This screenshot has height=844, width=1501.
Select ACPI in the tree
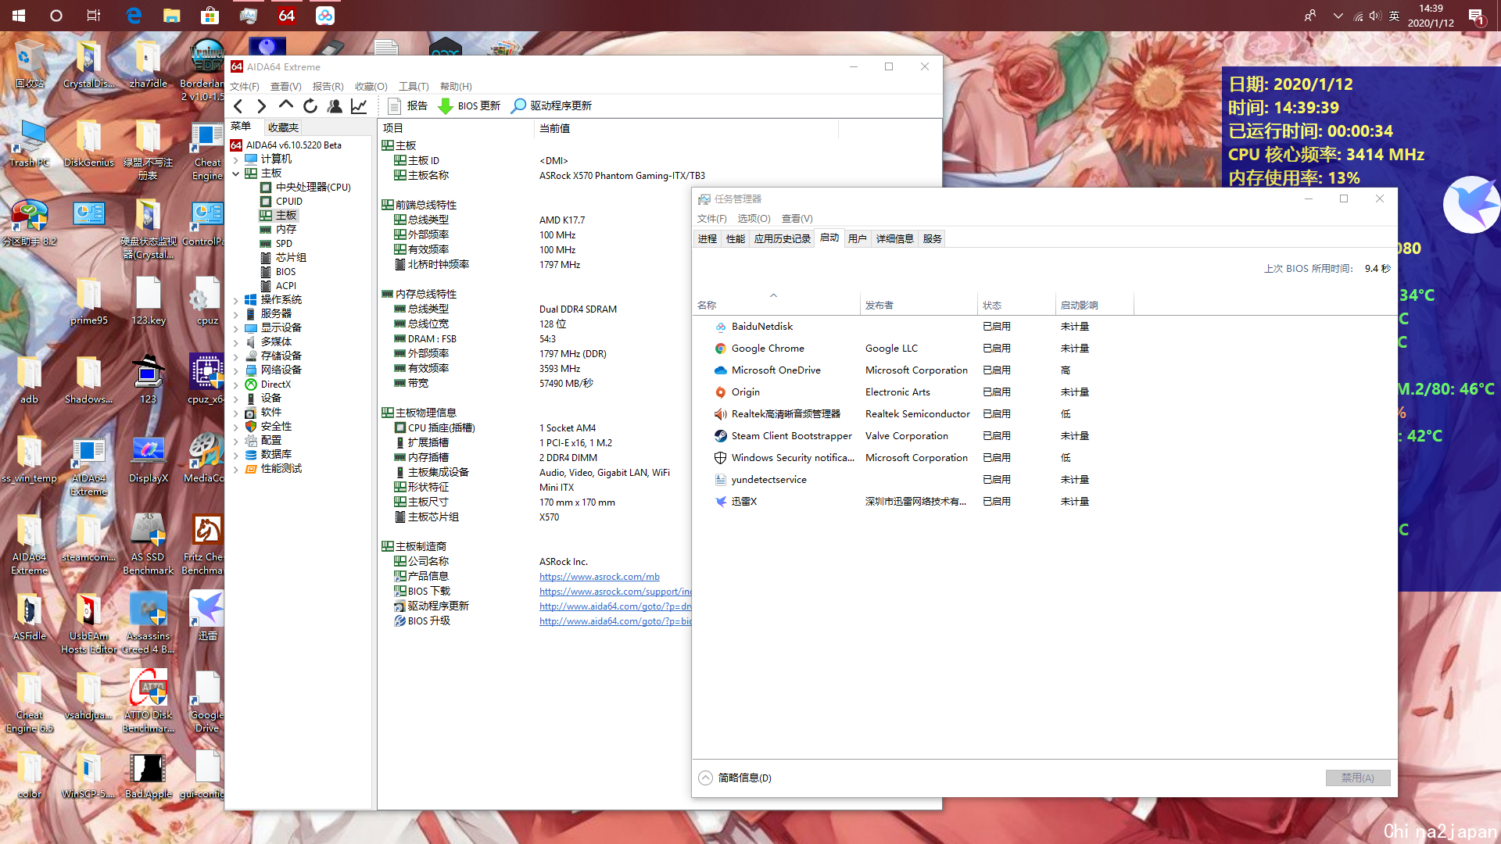(x=278, y=286)
